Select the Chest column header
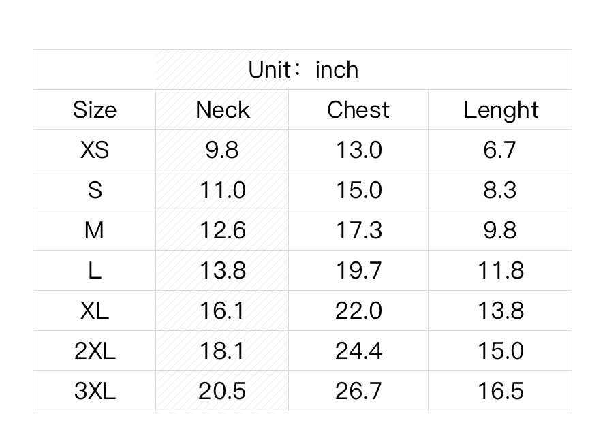This screenshot has width=605, height=444. (358, 110)
